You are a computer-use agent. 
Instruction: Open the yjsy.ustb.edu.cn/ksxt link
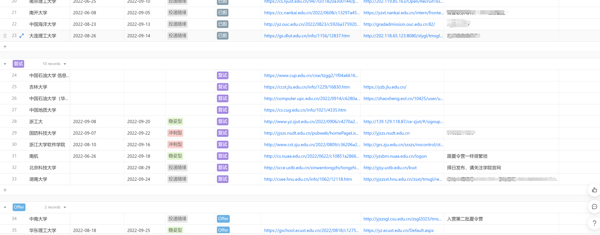pos(390,168)
